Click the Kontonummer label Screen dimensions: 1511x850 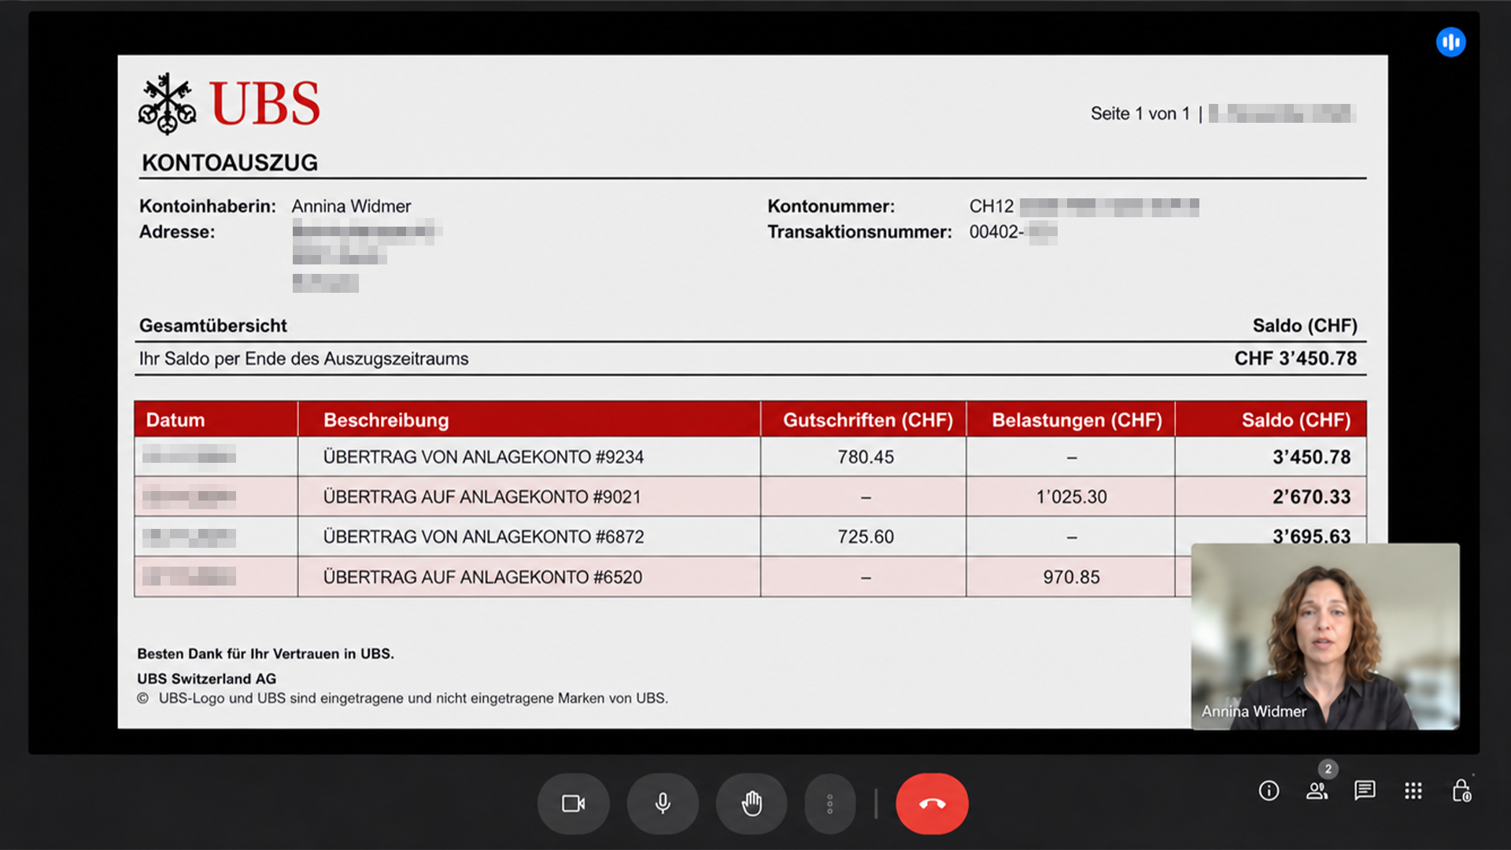pos(831,206)
